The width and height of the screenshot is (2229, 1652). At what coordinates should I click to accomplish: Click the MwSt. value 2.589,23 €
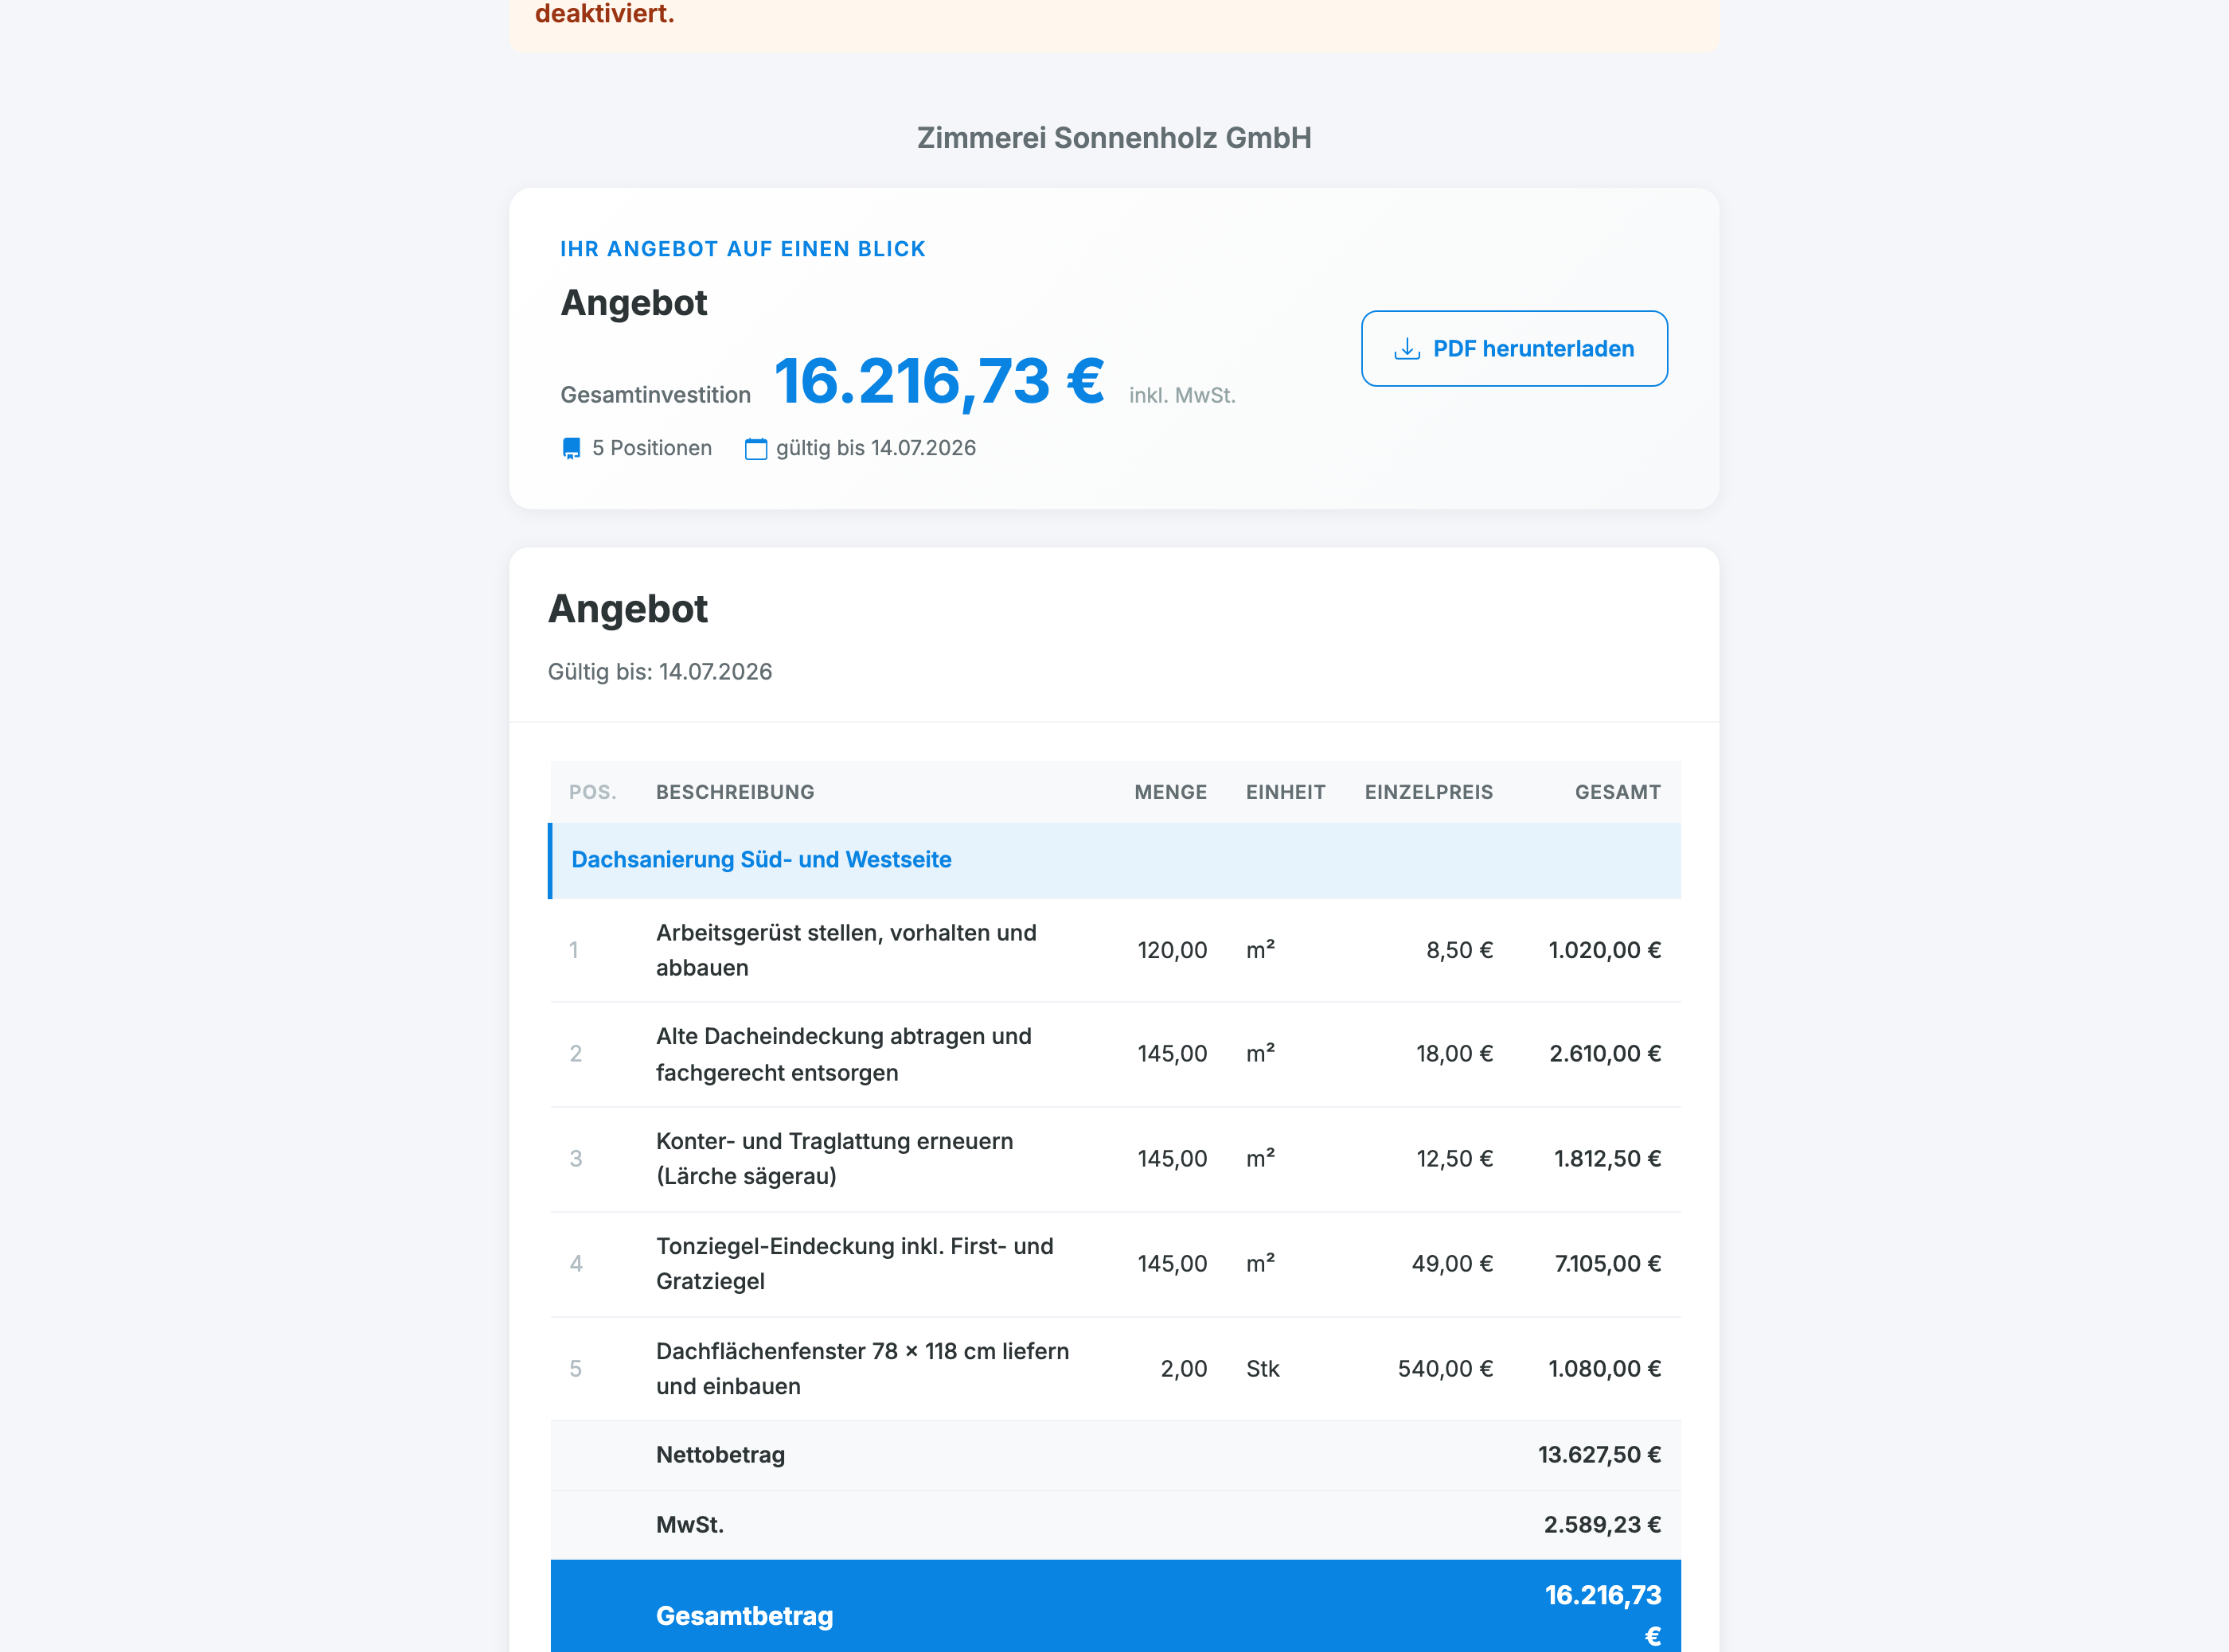(x=1602, y=1524)
